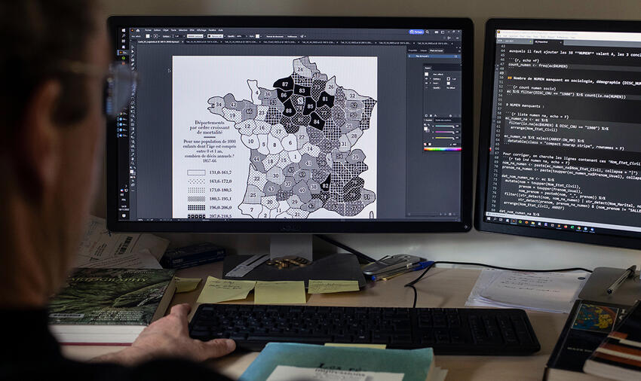Viewport: 641px width, 381px height.
Task: Switch to the Calques panel tab
Action: (424, 50)
